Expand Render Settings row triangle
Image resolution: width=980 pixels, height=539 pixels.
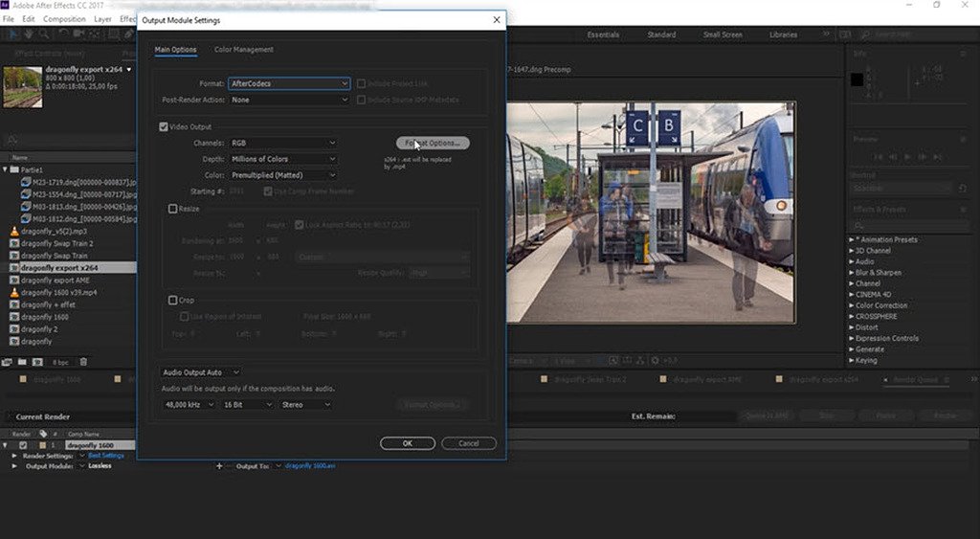tap(14, 456)
